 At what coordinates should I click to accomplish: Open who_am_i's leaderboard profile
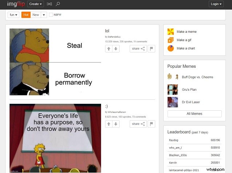click(175, 148)
